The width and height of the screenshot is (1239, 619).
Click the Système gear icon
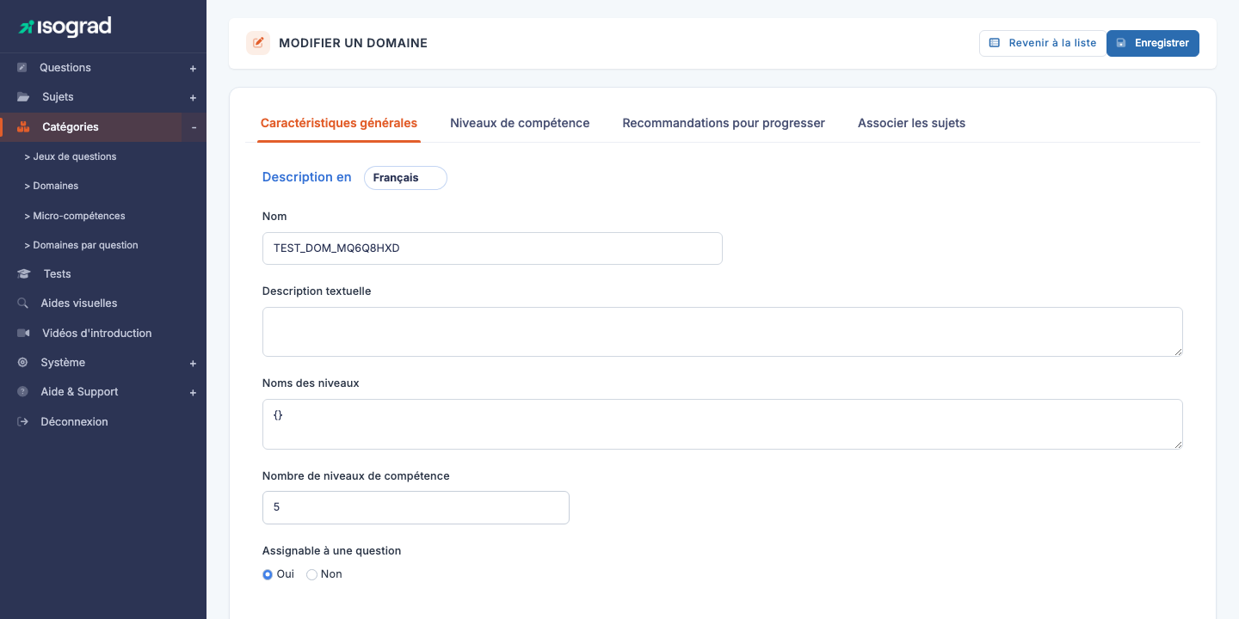[x=22, y=363]
